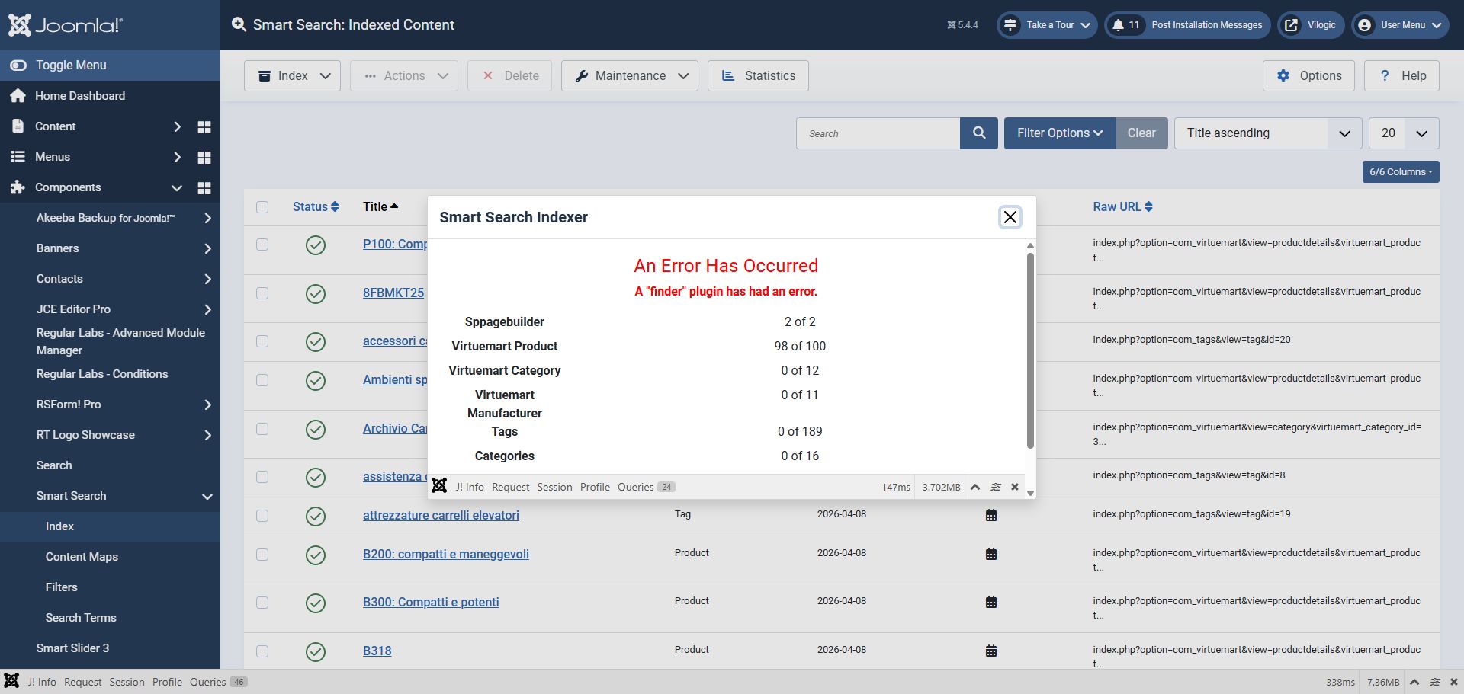Expand the Filter Options panel
This screenshot has height=694, width=1464.
tap(1059, 133)
